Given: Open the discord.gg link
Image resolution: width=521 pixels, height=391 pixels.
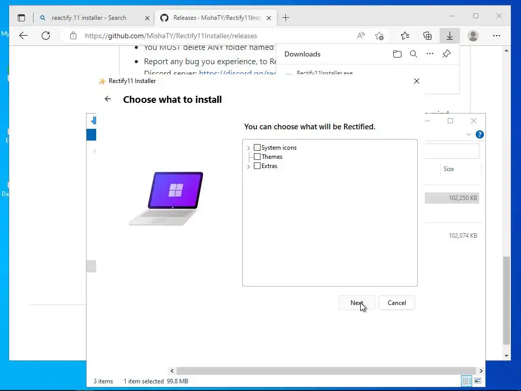Looking at the screenshot, I should point(237,73).
